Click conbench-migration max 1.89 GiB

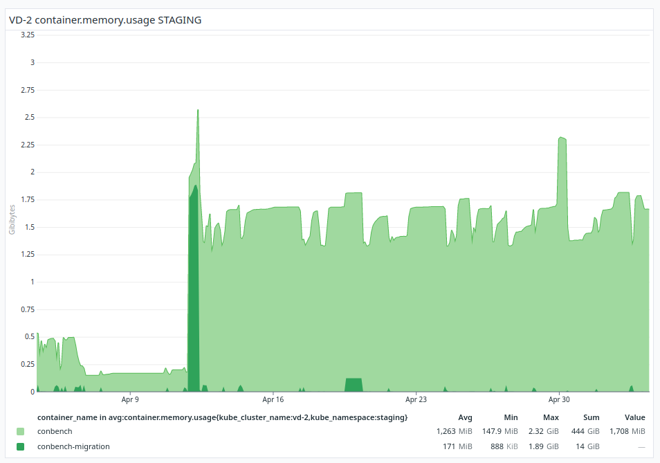[544, 446]
